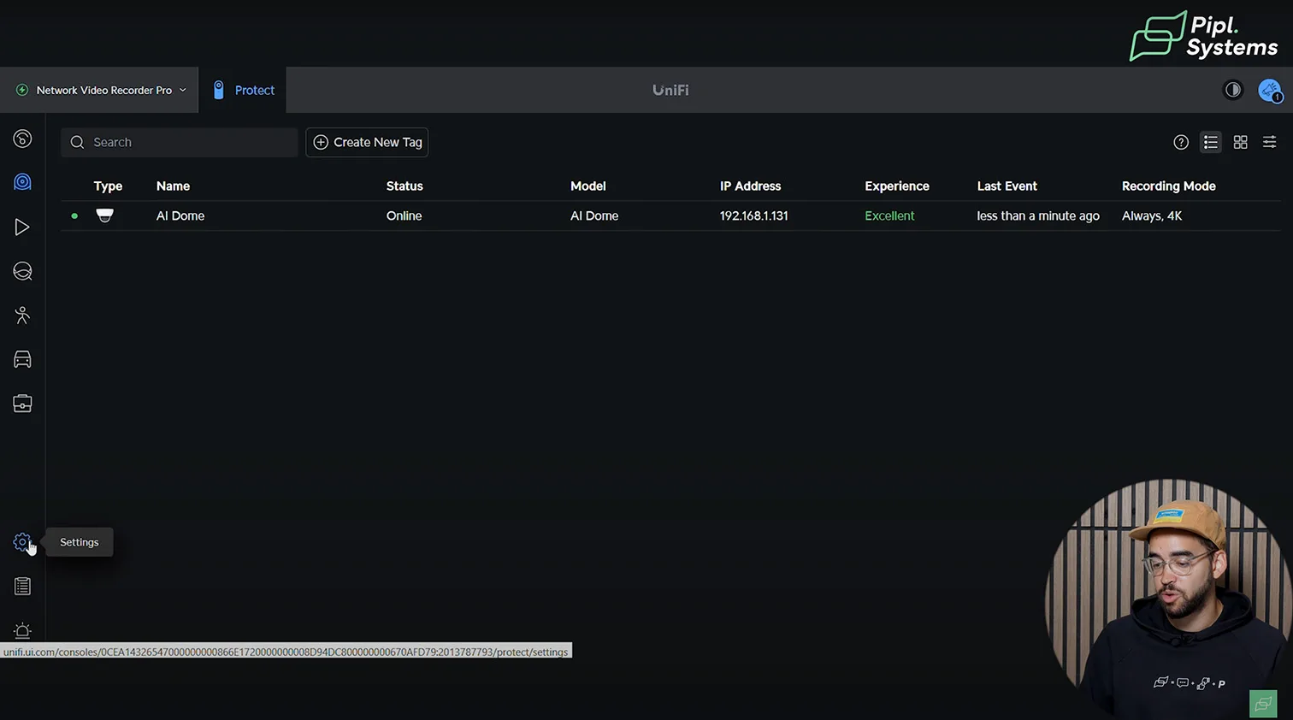Expand Network Video Recorder Pro dropdown
1293x720 pixels.
(103, 90)
